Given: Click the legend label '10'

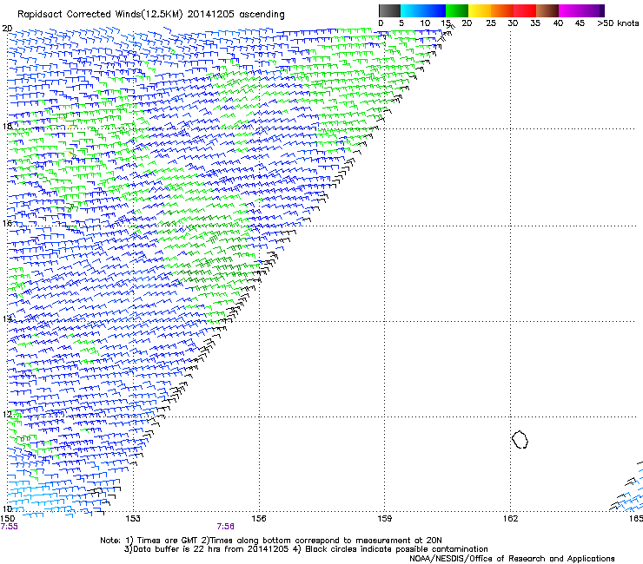Looking at the screenshot, I should tap(425, 23).
